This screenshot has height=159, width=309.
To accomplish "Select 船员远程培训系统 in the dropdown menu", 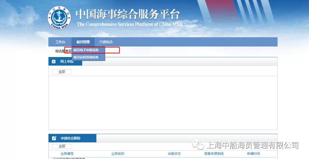I will point(88,57).
